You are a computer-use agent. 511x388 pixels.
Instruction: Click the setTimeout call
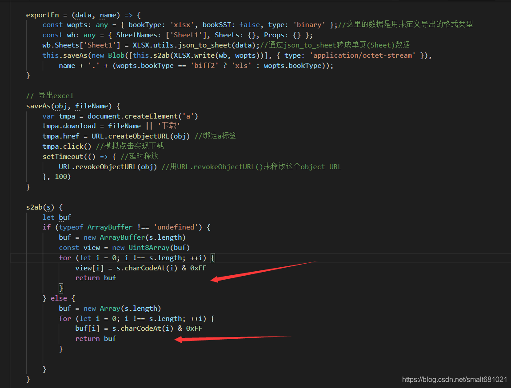point(63,157)
